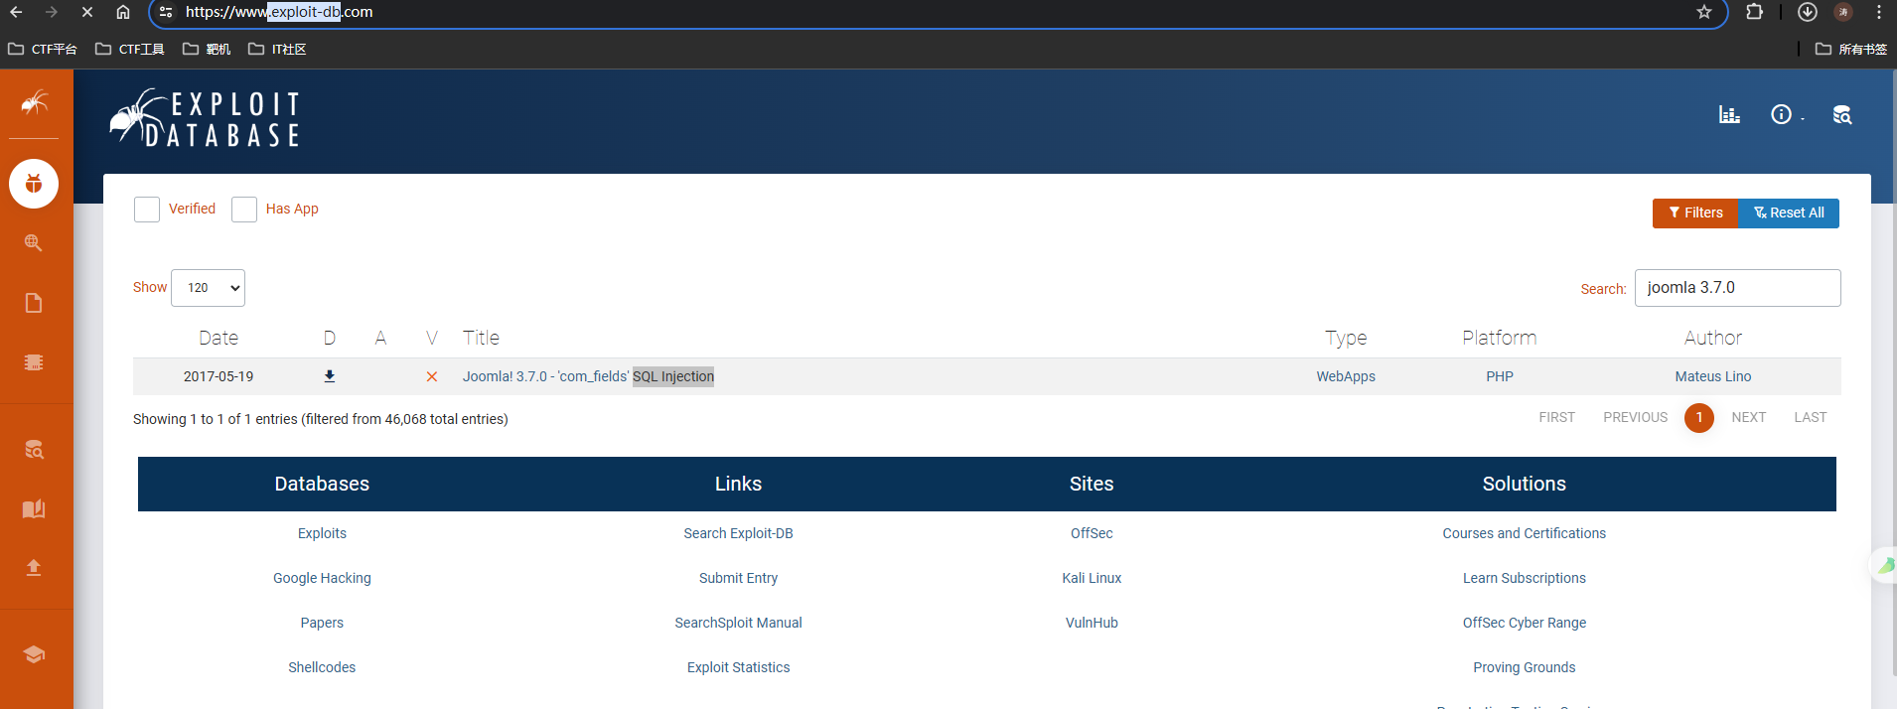Open SearchSploit Manual book icon
1897x709 pixels.
34,508
